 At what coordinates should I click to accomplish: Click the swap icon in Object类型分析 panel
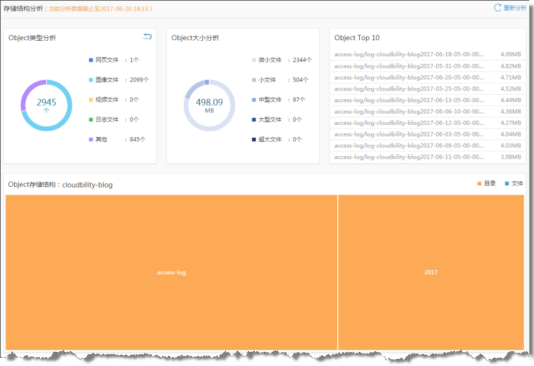[148, 37]
